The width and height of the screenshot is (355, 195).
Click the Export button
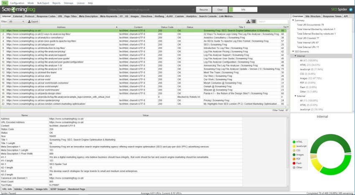coord(33,22)
